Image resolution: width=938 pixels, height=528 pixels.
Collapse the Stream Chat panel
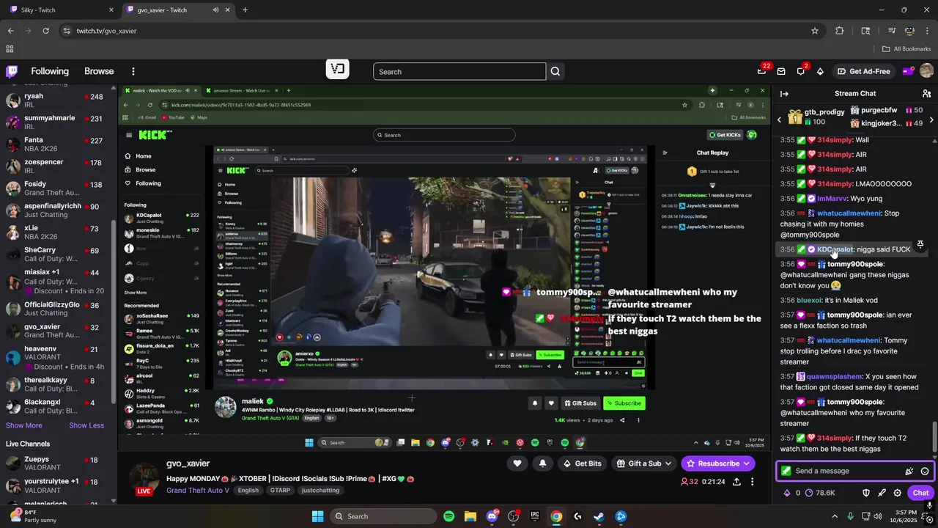click(784, 93)
